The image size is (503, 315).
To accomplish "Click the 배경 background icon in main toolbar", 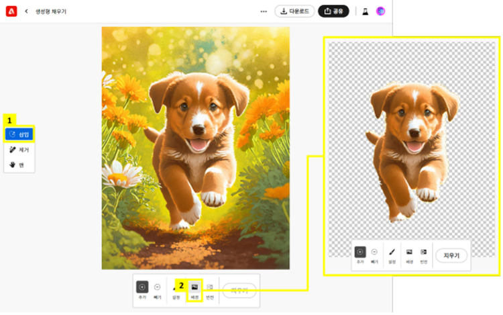I will tap(194, 290).
